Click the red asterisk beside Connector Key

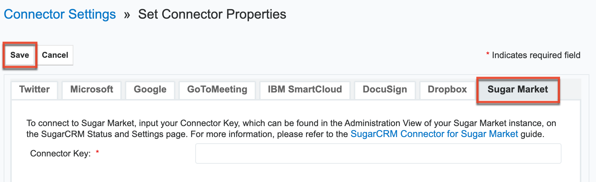[x=98, y=152]
